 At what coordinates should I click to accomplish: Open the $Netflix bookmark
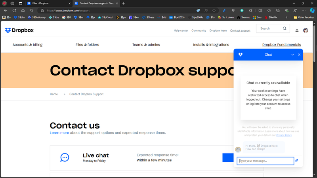coord(271,17)
